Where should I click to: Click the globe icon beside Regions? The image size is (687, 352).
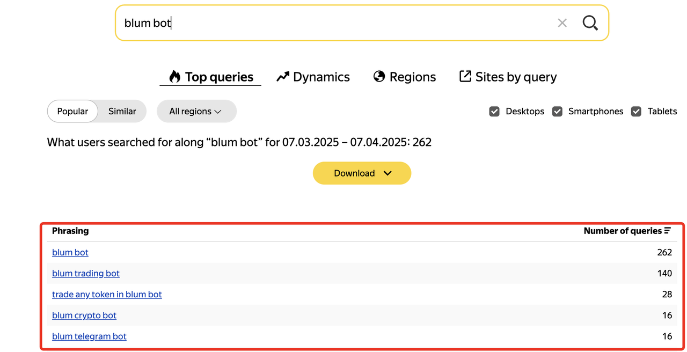tap(379, 77)
